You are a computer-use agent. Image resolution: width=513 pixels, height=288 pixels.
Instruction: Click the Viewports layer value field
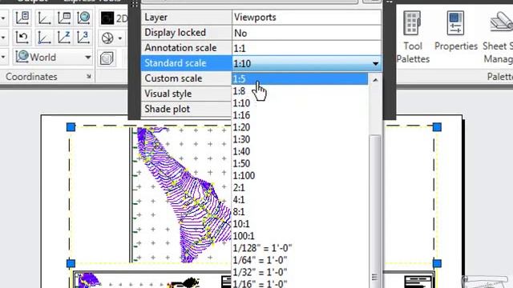point(306,18)
